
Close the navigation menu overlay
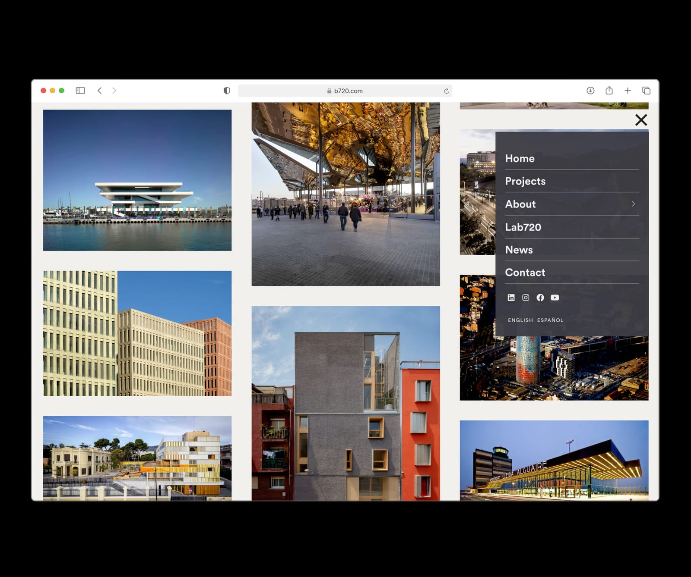click(641, 120)
